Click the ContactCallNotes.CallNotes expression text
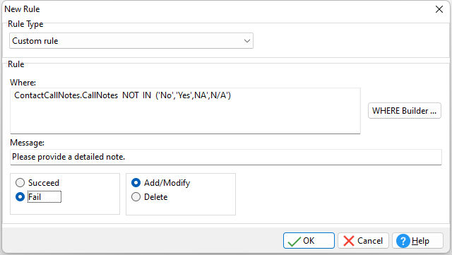Viewport: 452px width, 255px height. point(66,95)
